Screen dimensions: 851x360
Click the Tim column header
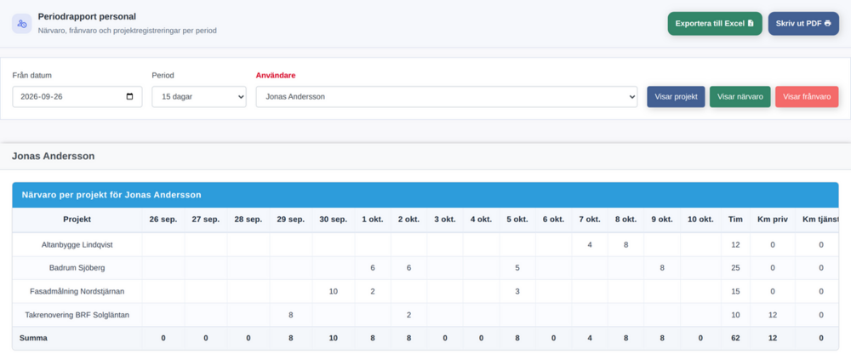[735, 220]
